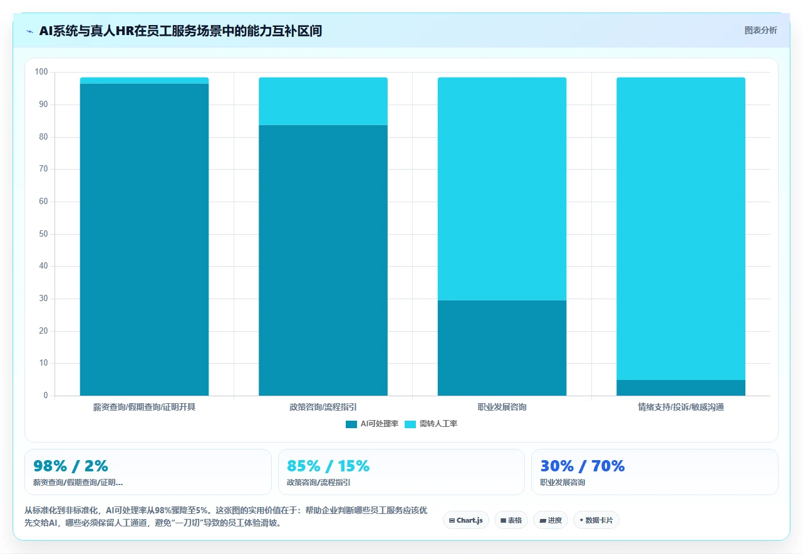
Task: Click the x-axis label 职业发展咨询
Action: 502,407
